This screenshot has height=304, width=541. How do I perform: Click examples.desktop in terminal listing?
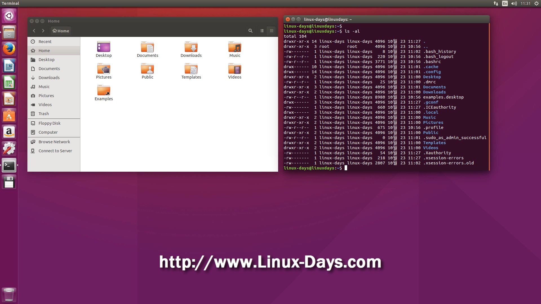click(x=443, y=97)
